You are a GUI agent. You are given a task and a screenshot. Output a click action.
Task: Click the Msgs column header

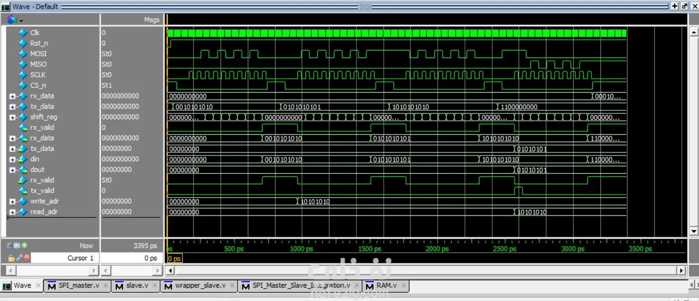(152, 20)
